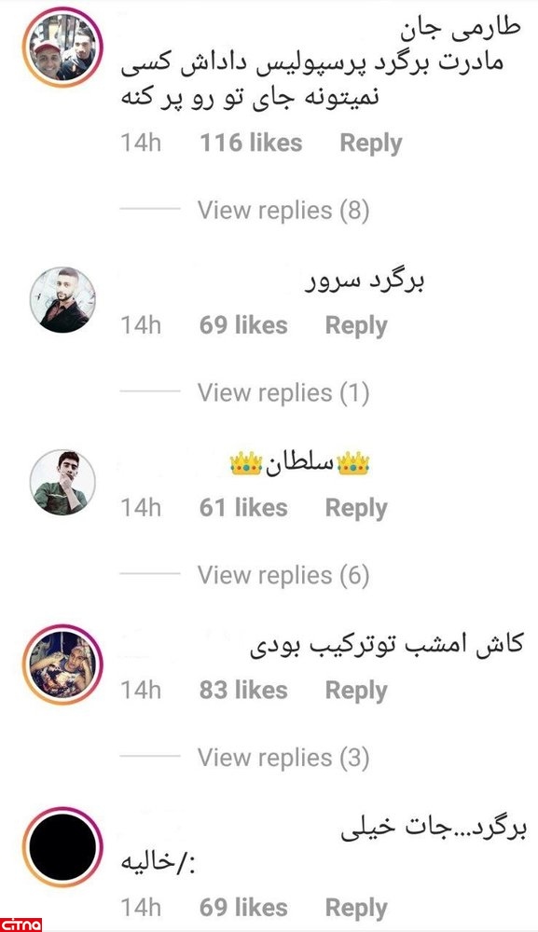The width and height of the screenshot is (538, 932).
Task: Reply to the 'برگرد سرور' comment
Action: pyautogui.click(x=356, y=326)
